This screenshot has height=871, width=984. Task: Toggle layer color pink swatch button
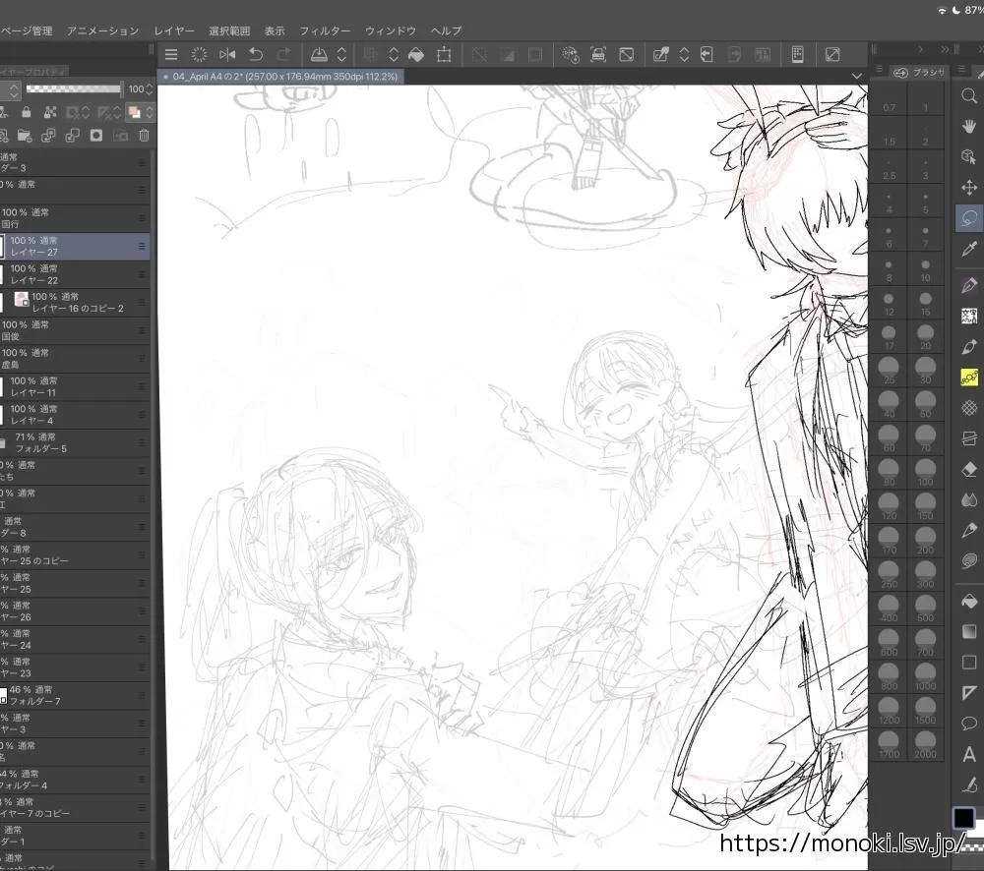point(134,112)
